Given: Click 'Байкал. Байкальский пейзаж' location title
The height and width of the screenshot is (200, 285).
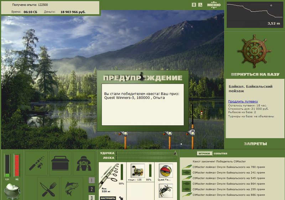Looking at the screenshot, I should 250,89.
